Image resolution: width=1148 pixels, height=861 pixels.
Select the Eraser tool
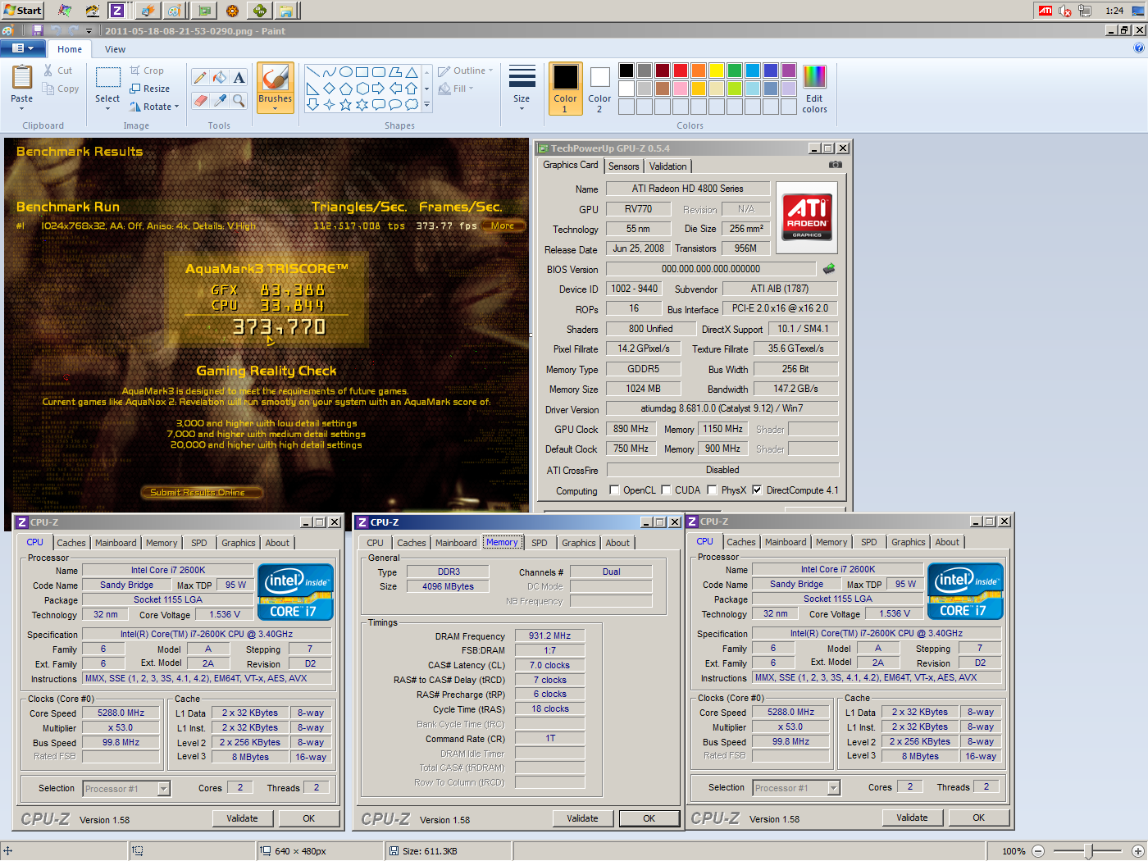pos(200,100)
